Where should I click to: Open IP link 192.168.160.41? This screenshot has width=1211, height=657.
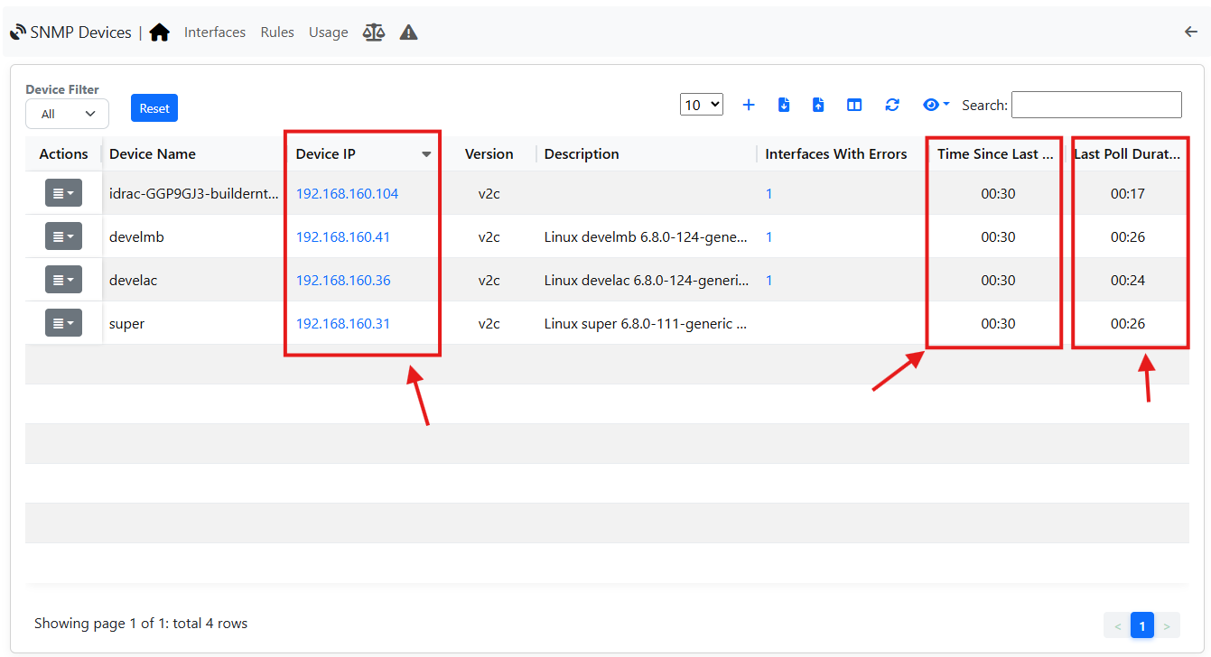pos(343,236)
